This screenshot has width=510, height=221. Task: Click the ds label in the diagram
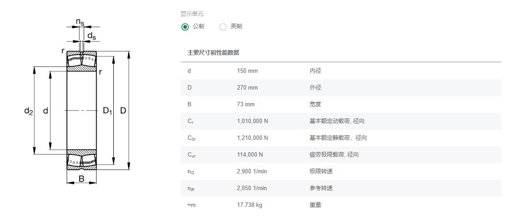click(92, 36)
